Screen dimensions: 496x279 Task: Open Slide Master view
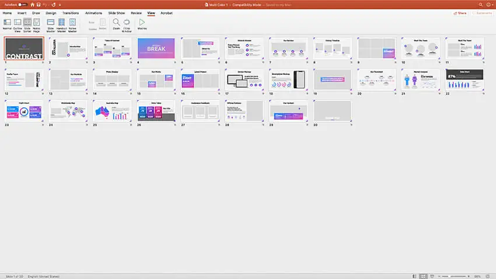[51, 25]
